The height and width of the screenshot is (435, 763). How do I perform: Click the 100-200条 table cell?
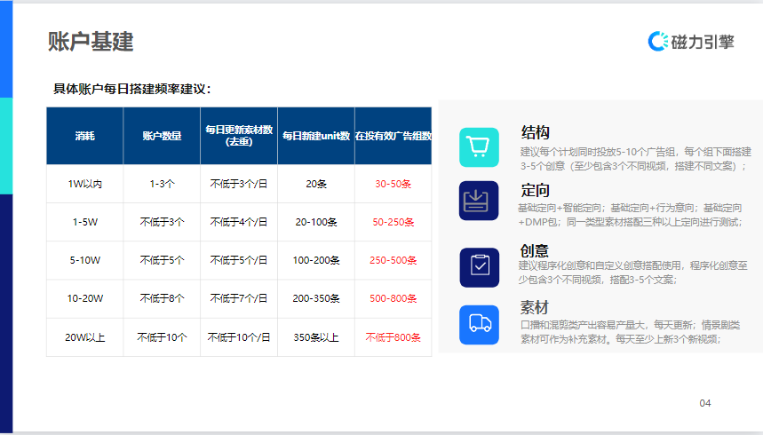pyautogui.click(x=316, y=260)
